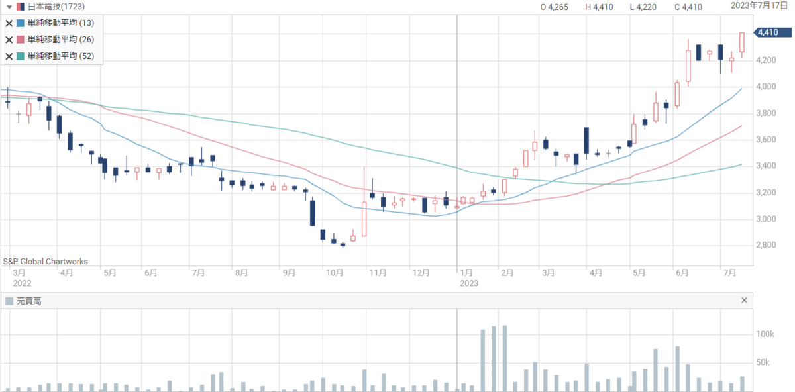
Task: Click the 2022 year label on time axis
Action: (21, 283)
